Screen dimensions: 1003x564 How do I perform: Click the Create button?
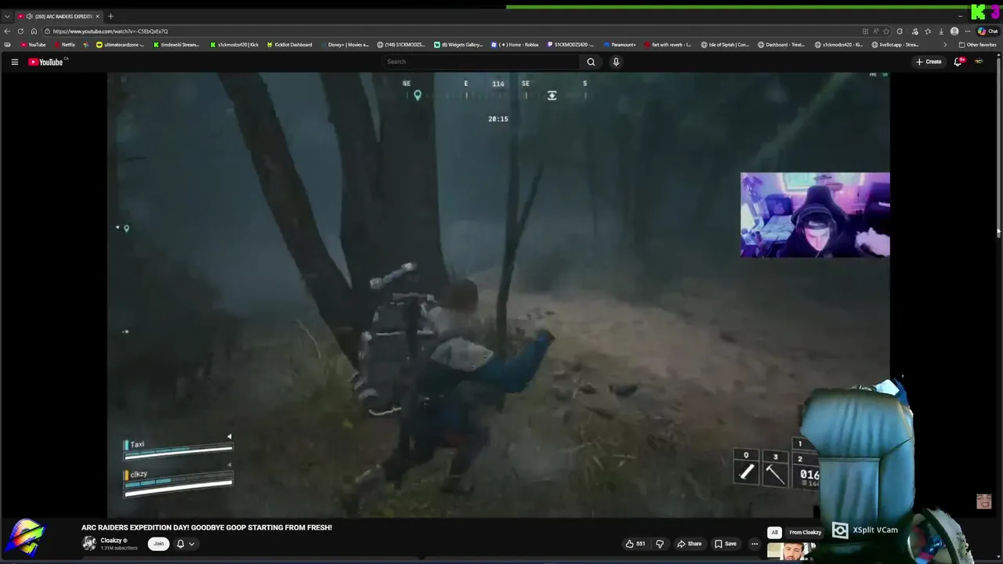pyautogui.click(x=929, y=62)
